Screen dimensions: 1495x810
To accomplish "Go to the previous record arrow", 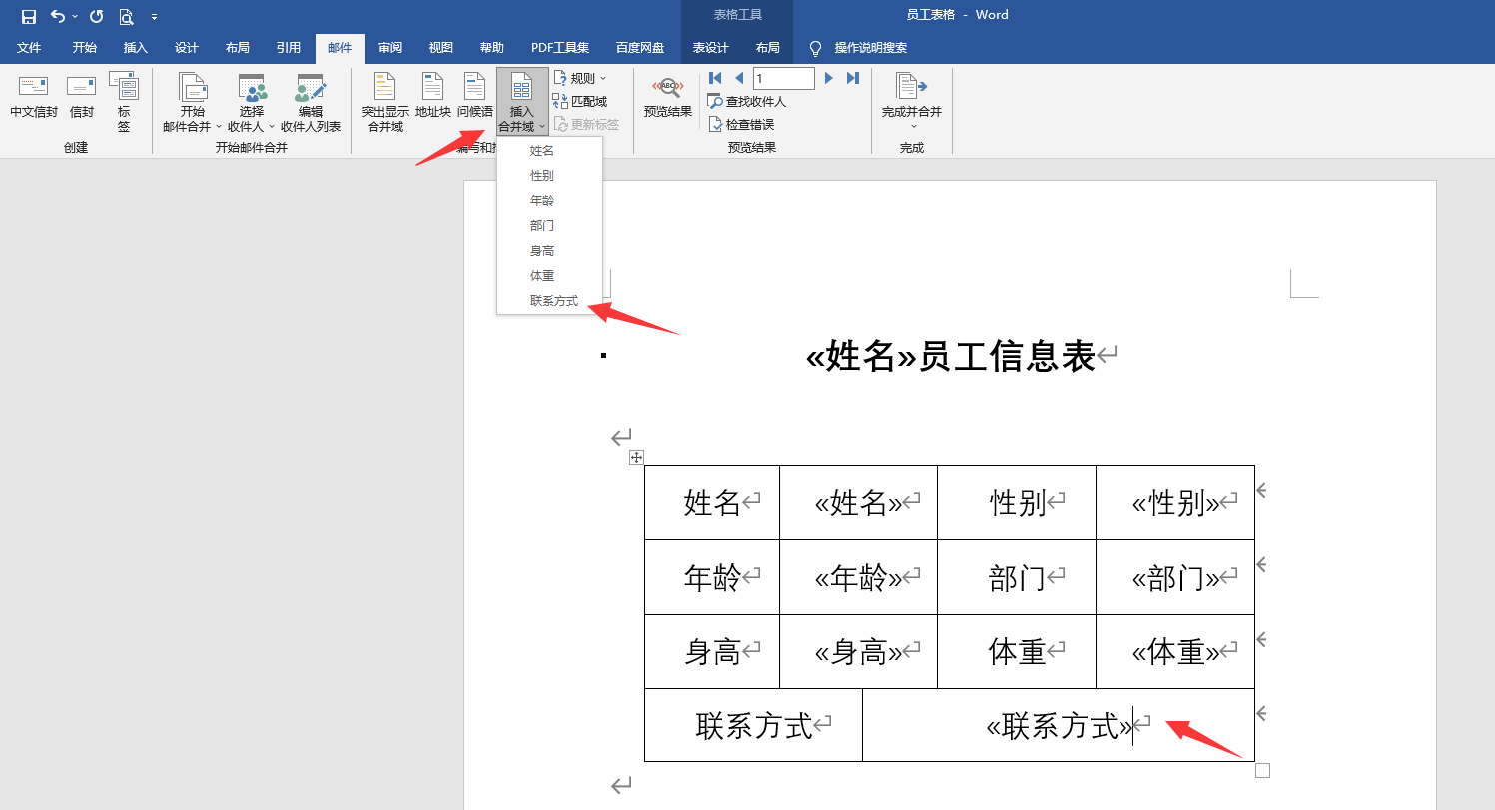I will pyautogui.click(x=739, y=78).
